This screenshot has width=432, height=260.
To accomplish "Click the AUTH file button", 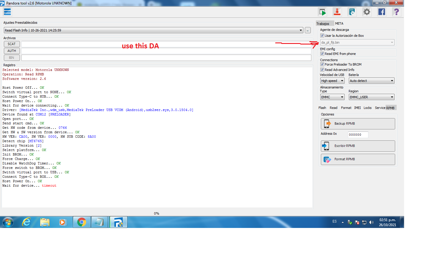I will click(12, 51).
